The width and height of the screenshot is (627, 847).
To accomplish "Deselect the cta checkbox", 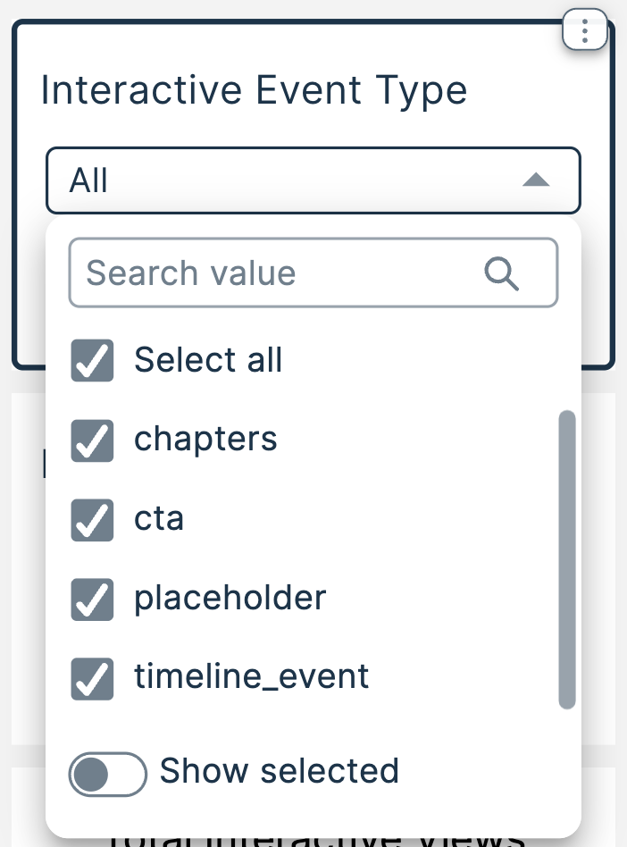I will [92, 520].
